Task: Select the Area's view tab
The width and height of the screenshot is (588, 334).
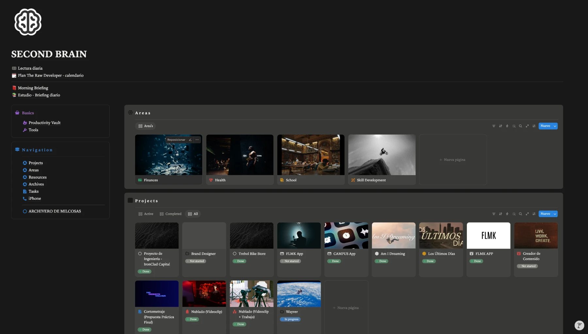Action: pos(145,126)
